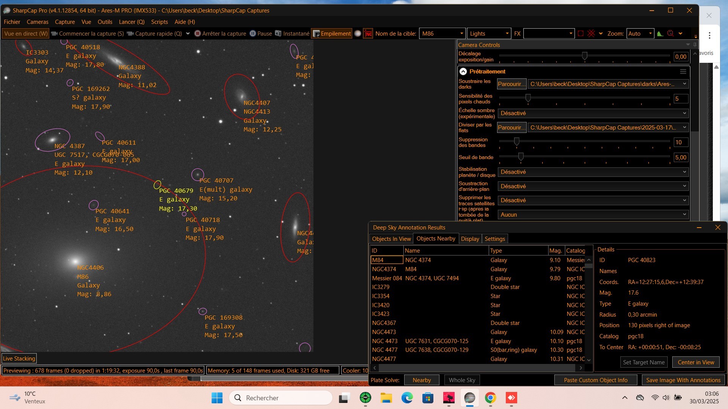Open the Fichier menu
Image resolution: width=728 pixels, height=409 pixels.
12,22
